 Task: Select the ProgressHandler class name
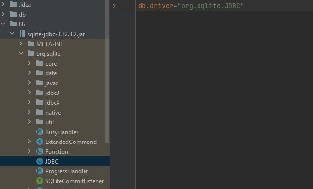(x=66, y=171)
